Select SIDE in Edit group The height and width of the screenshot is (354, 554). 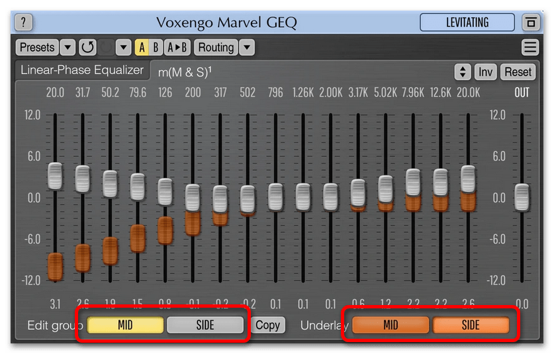[205, 325]
